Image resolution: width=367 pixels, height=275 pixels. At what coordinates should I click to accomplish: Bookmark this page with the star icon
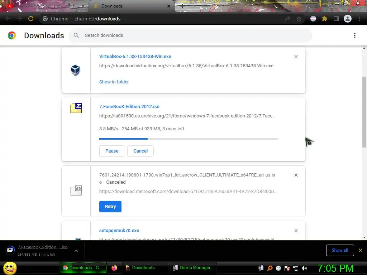pyautogui.click(x=299, y=19)
